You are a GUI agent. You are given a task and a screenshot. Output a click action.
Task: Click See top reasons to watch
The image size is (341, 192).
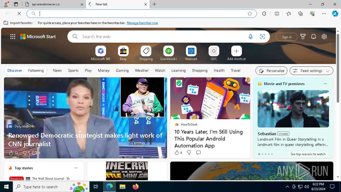308,154
